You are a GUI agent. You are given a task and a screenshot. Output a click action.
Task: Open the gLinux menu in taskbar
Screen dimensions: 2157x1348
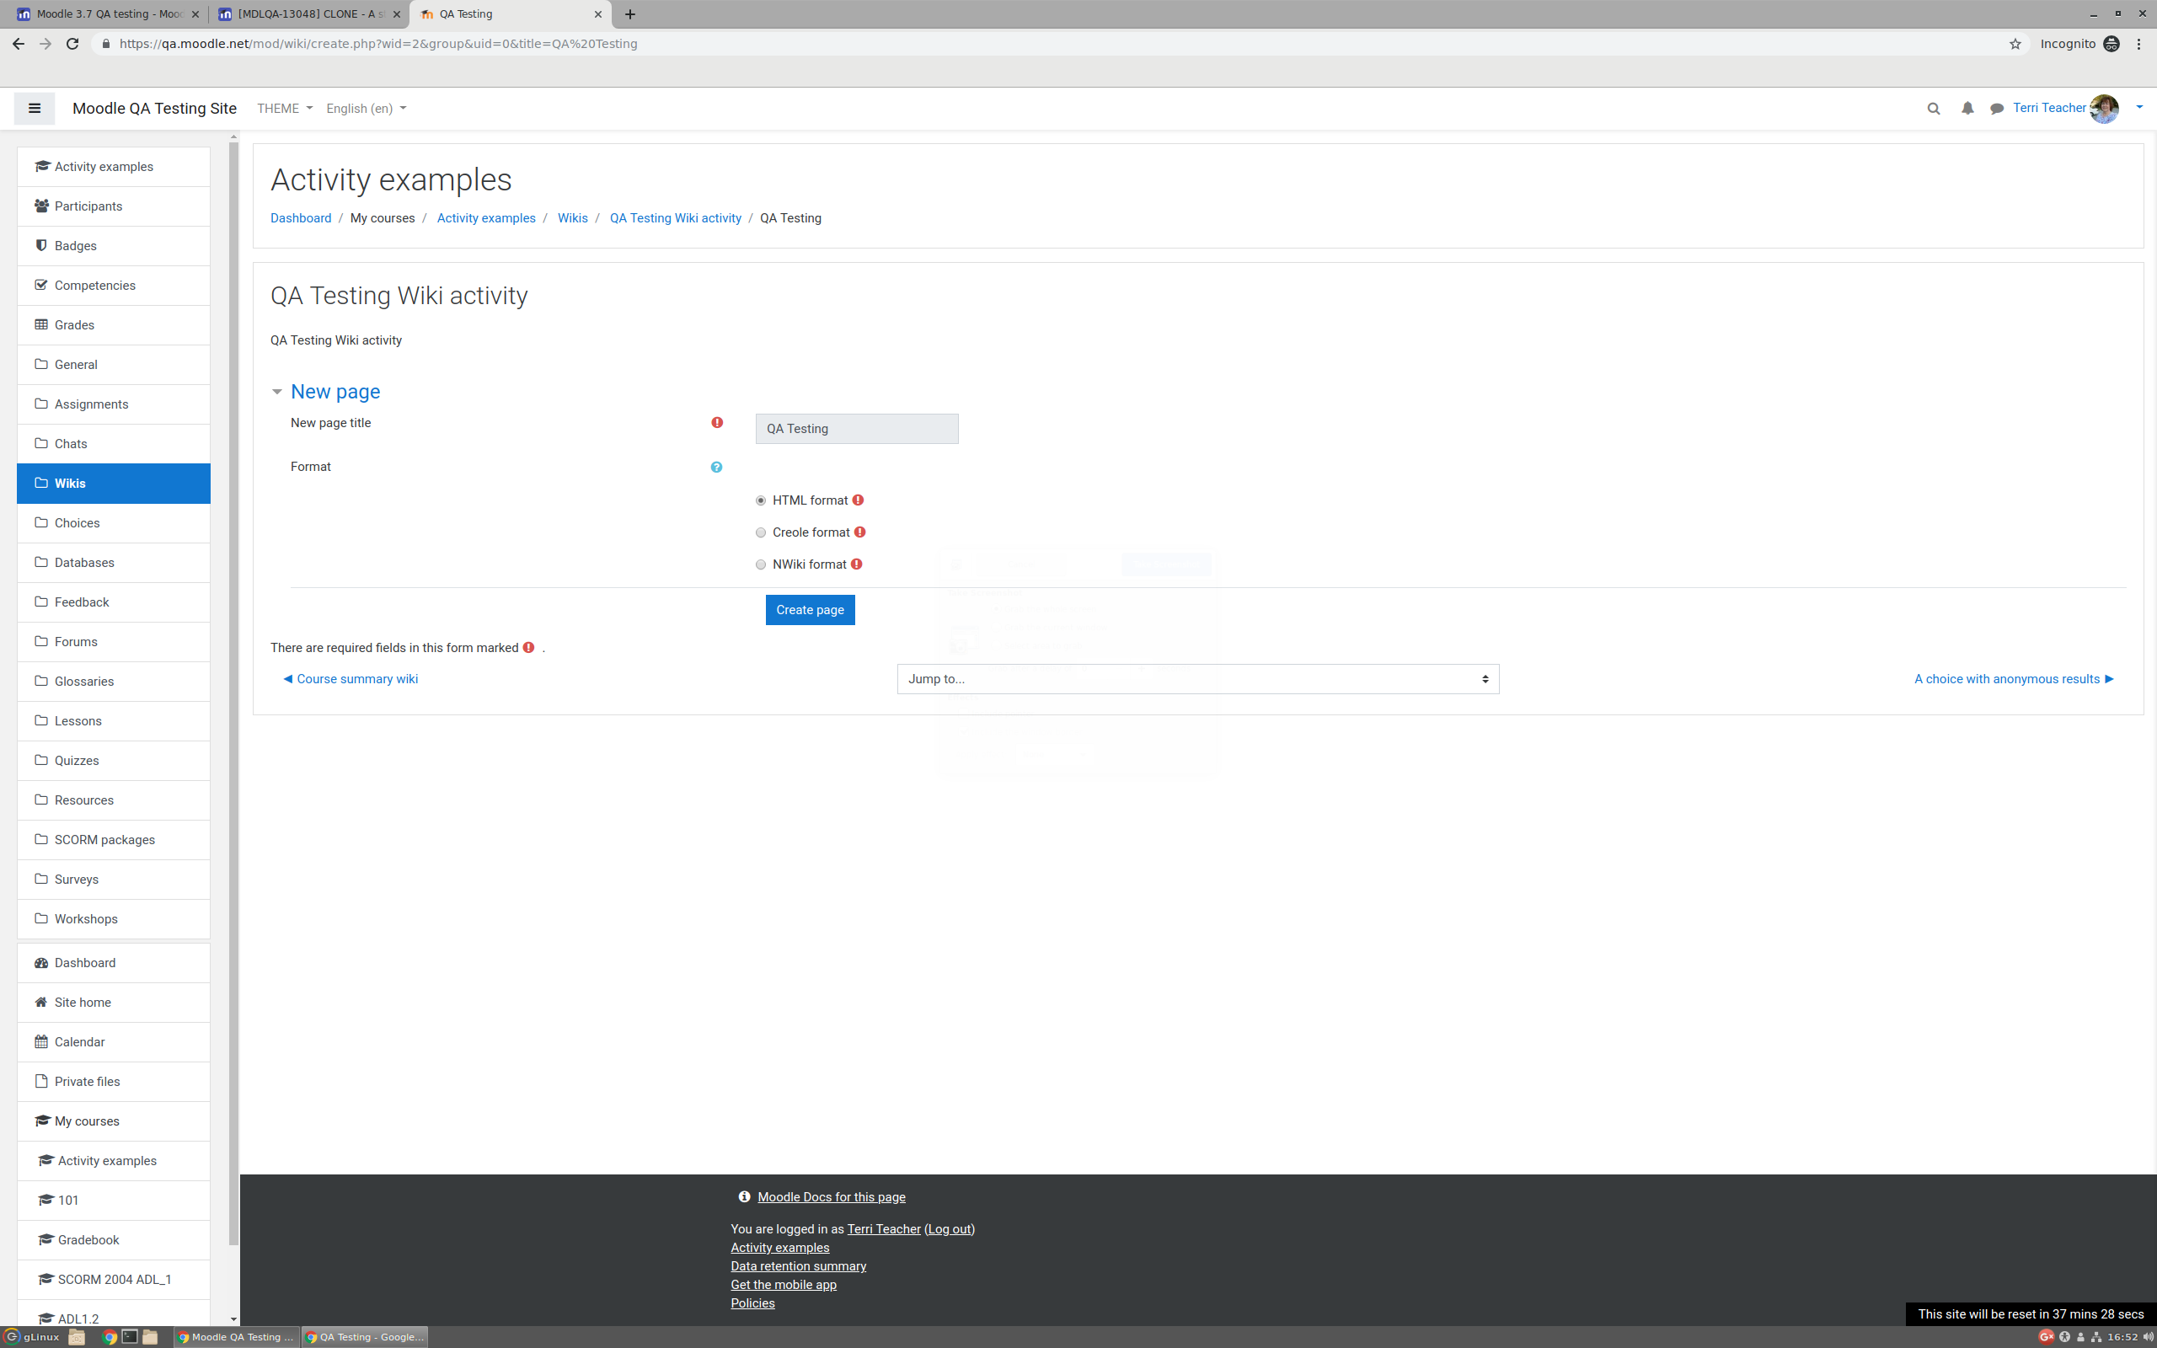(x=32, y=1336)
